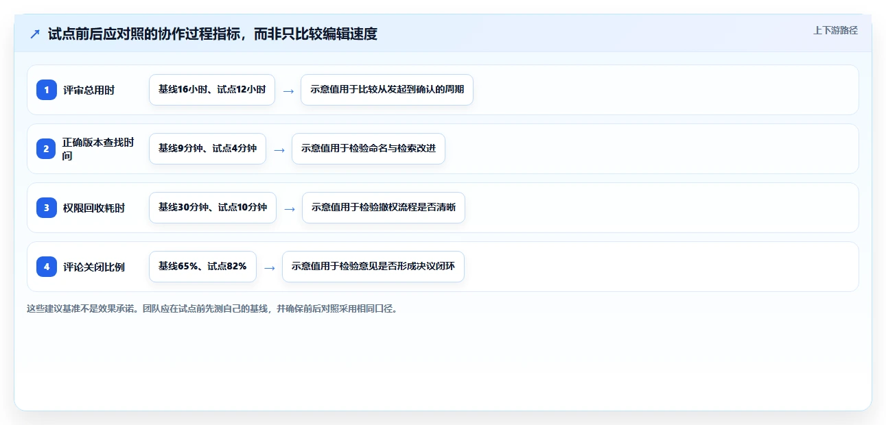Click the 权限回收耗时 row label
The height and width of the screenshot is (425, 886).
click(94, 208)
